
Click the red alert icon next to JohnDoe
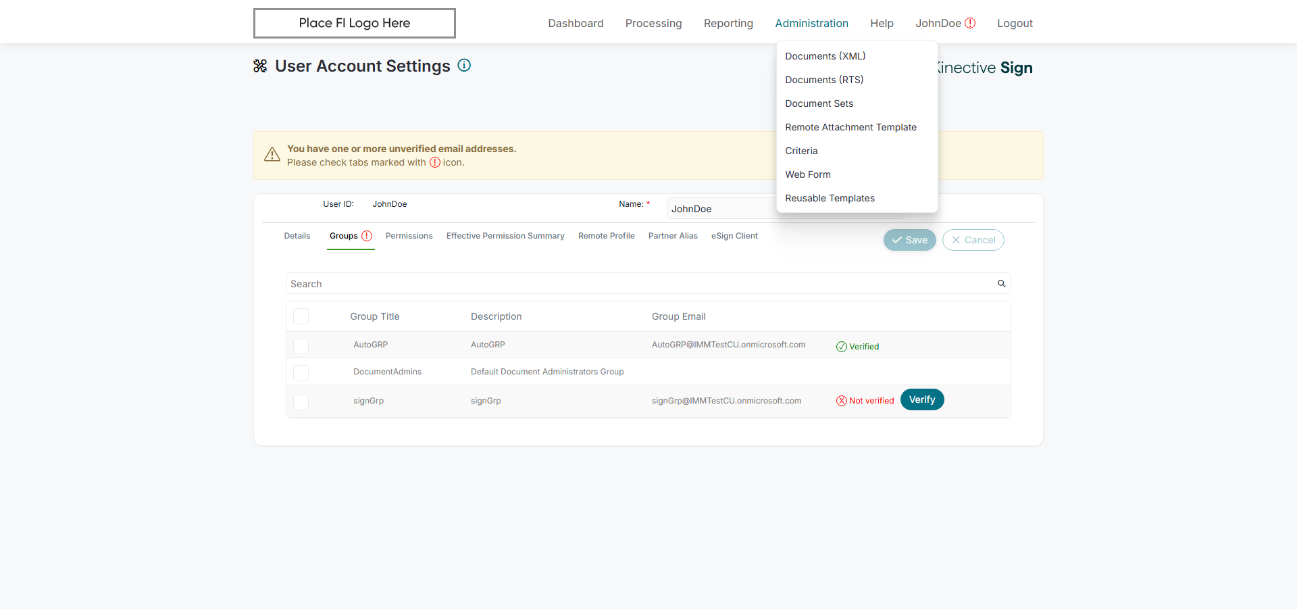(970, 23)
